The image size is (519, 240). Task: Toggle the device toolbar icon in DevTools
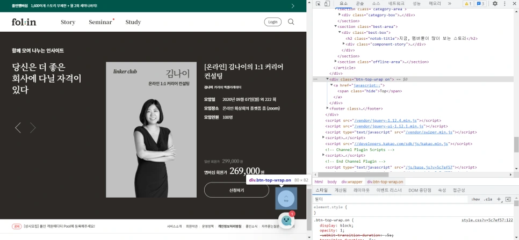327,4
